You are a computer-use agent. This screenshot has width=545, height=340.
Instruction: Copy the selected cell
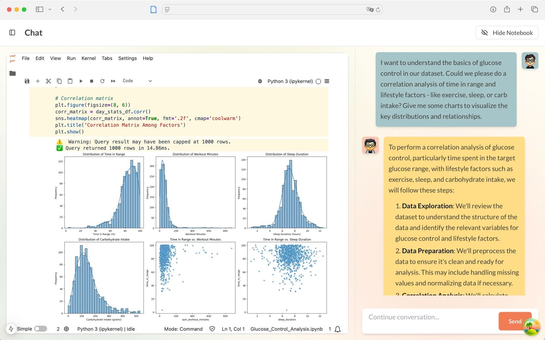coord(59,81)
